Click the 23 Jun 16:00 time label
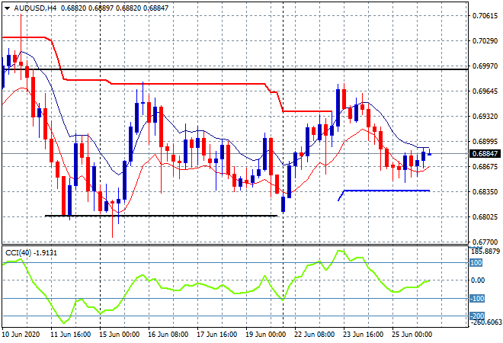Viewport: 503px width, 343px height. (363, 335)
